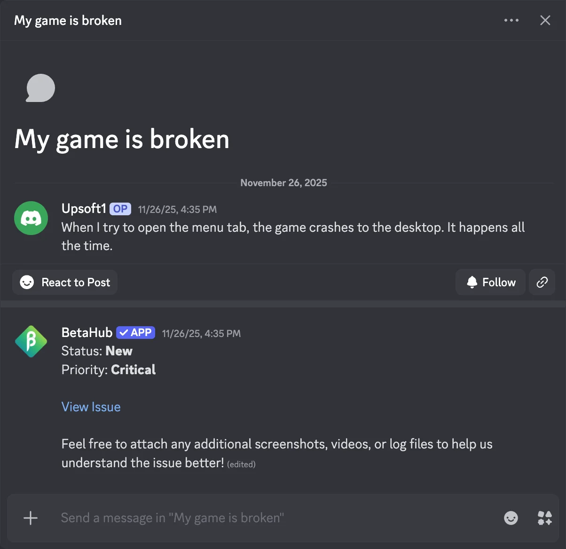Click the (edited) label on BetaHub's message

tap(241, 464)
